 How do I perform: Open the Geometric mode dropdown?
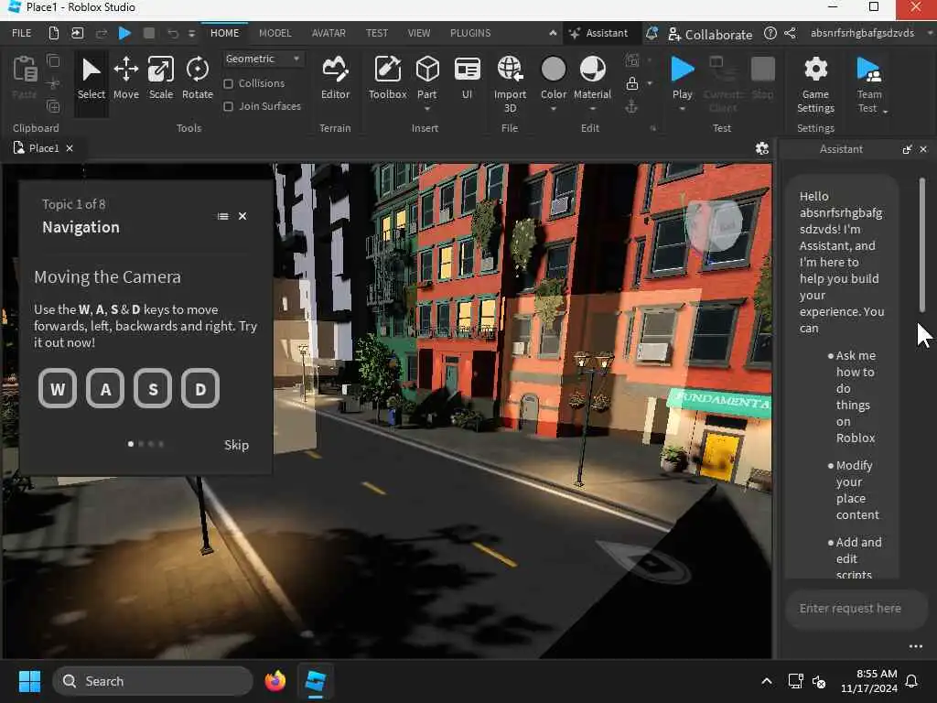pyautogui.click(x=264, y=59)
